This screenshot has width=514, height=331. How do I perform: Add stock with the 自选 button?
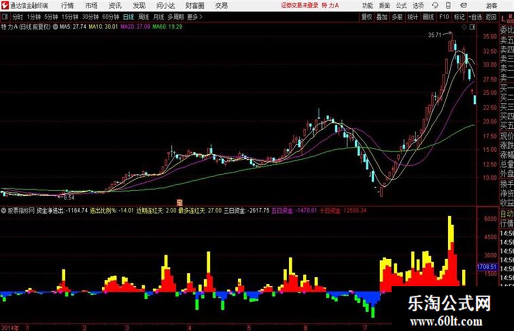click(x=475, y=17)
